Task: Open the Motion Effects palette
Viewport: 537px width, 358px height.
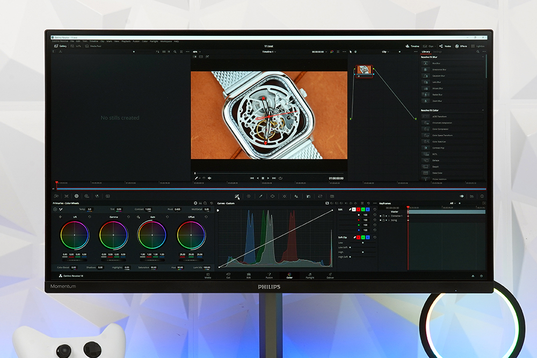Action: click(107, 196)
